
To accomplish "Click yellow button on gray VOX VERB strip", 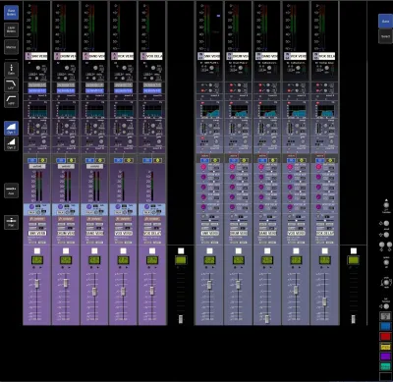I will [302, 161].
